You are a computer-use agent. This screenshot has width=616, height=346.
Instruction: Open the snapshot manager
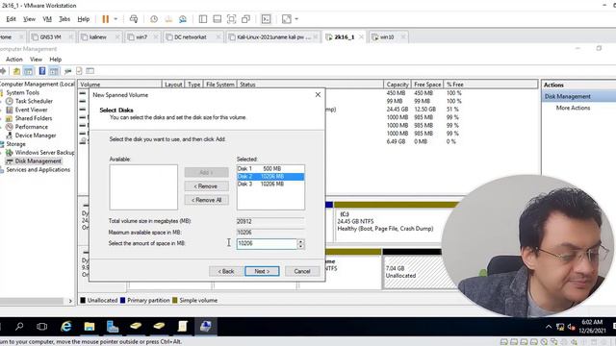click(x=183, y=19)
